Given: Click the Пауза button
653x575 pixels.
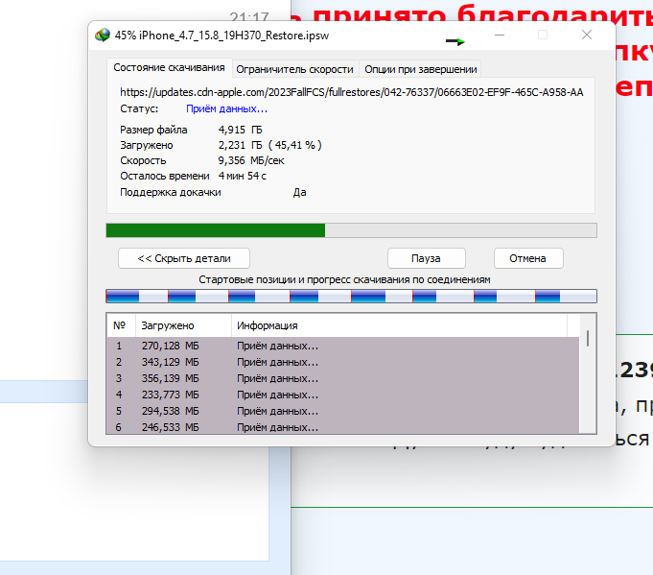Looking at the screenshot, I should [426, 258].
